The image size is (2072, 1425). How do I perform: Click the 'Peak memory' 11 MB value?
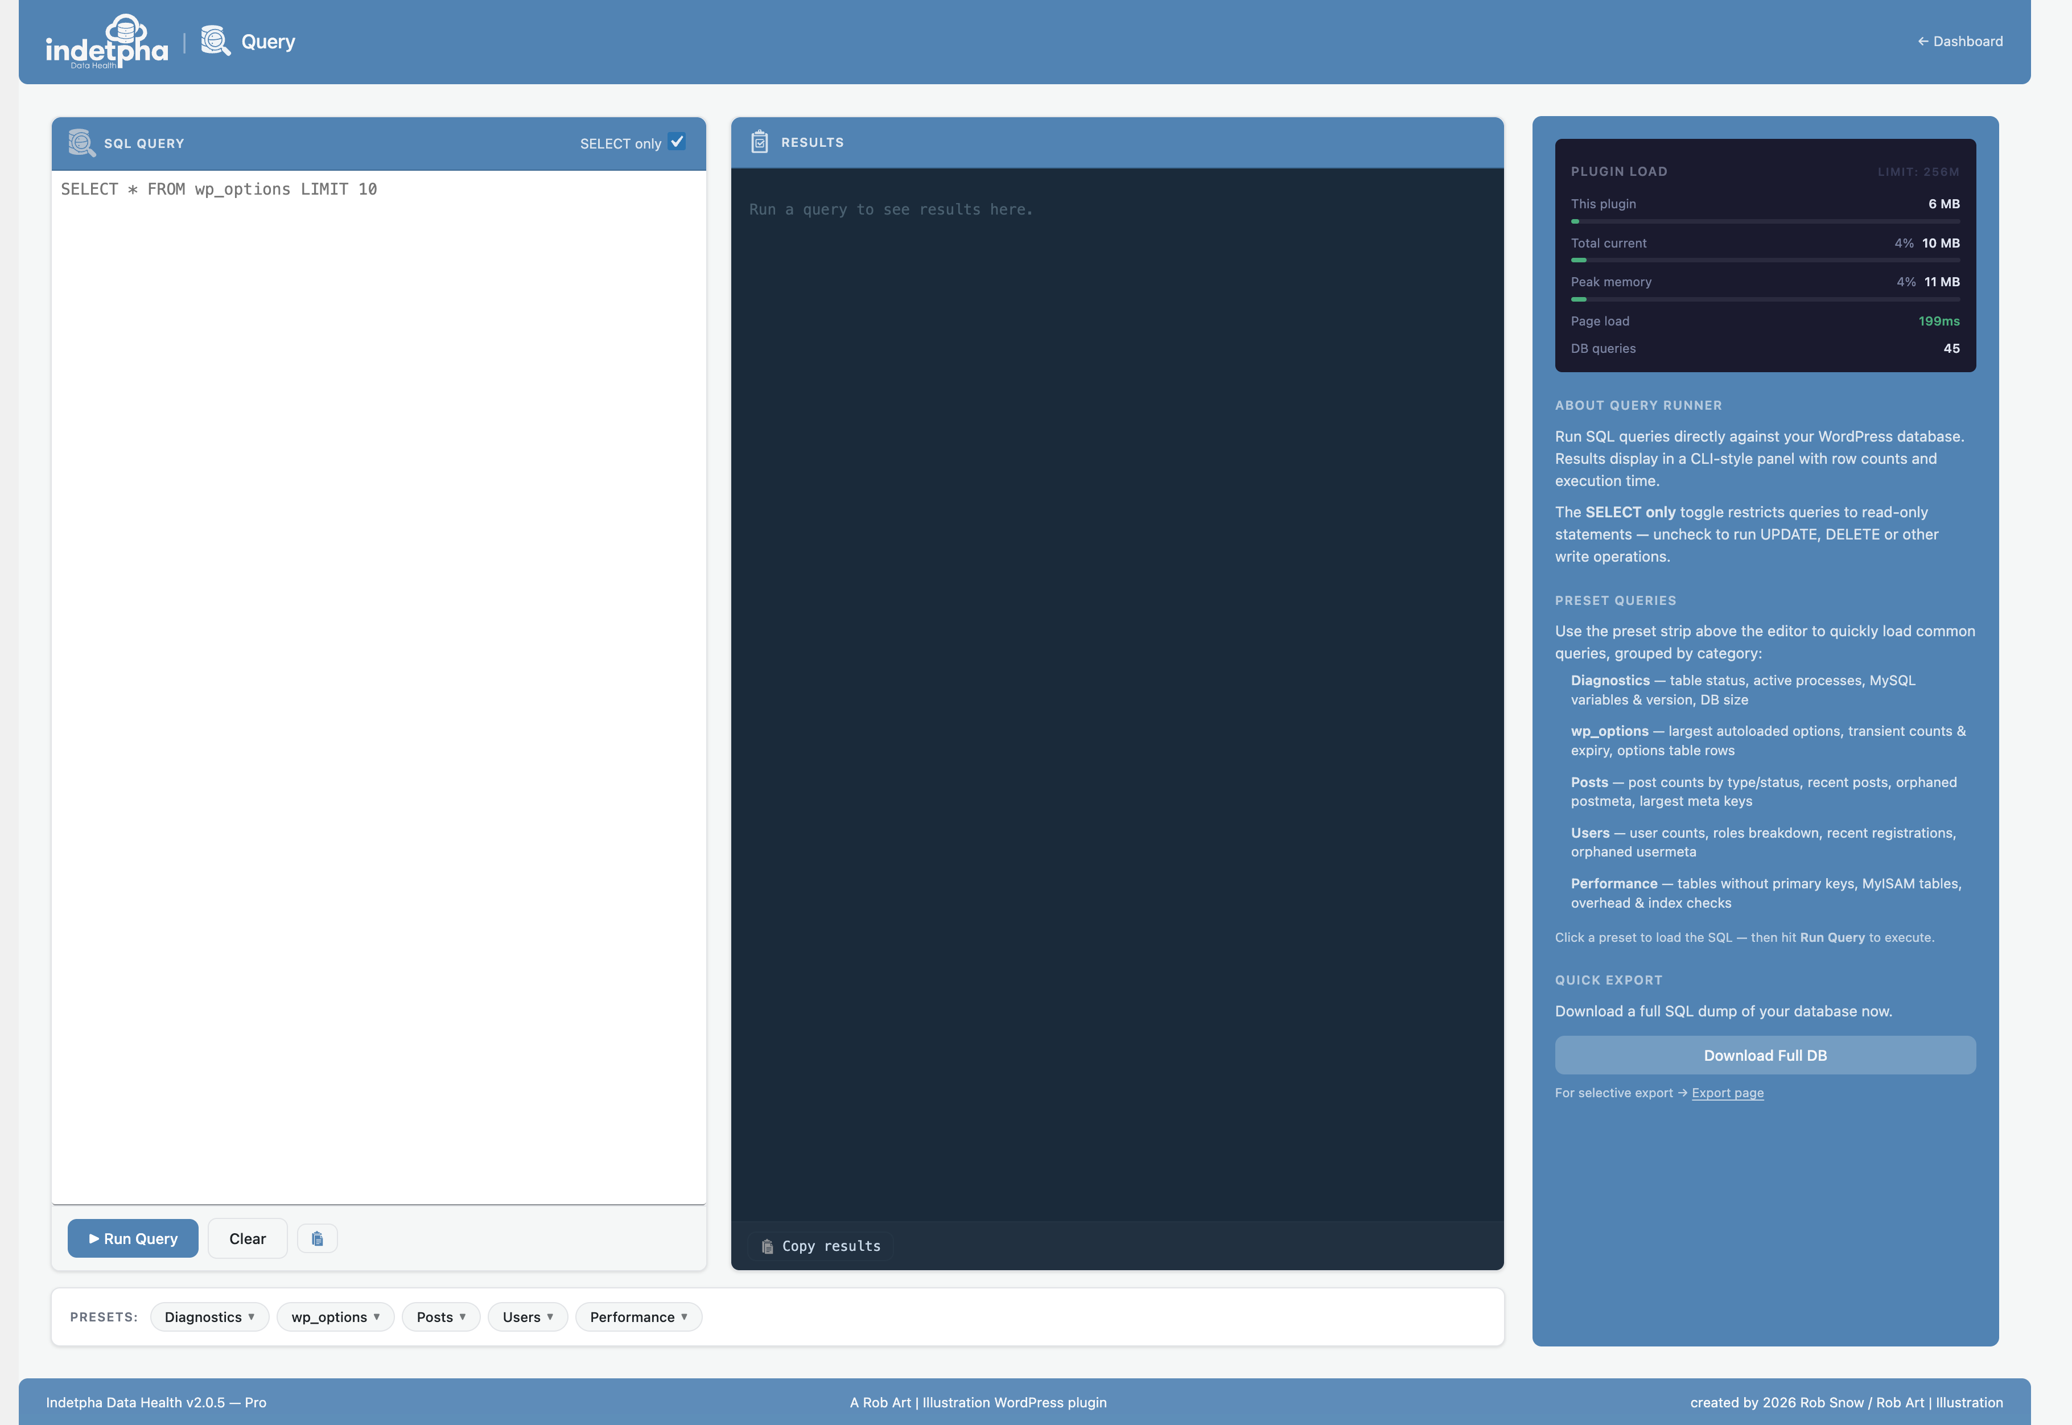[1942, 282]
